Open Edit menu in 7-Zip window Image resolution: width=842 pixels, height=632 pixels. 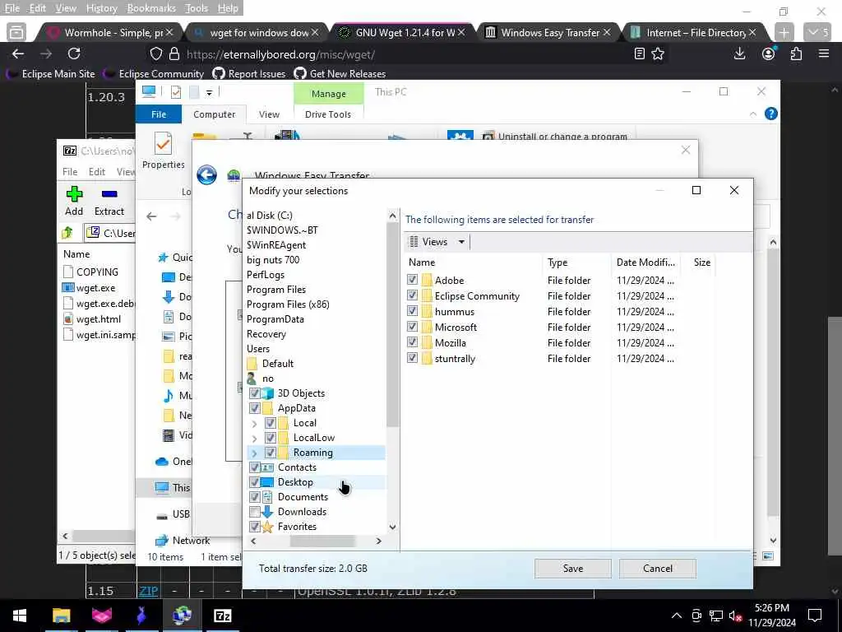(97, 171)
